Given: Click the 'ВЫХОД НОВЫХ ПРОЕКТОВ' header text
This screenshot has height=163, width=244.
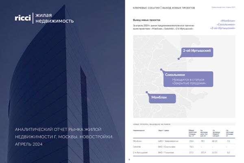Looking at the screenshot, I should click(x=179, y=8).
